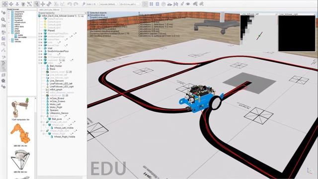Image resolution: width=318 pixels, height=179 pixels.
Task: Toggle scene hierarchy sidebar icon
Action: 3,69
